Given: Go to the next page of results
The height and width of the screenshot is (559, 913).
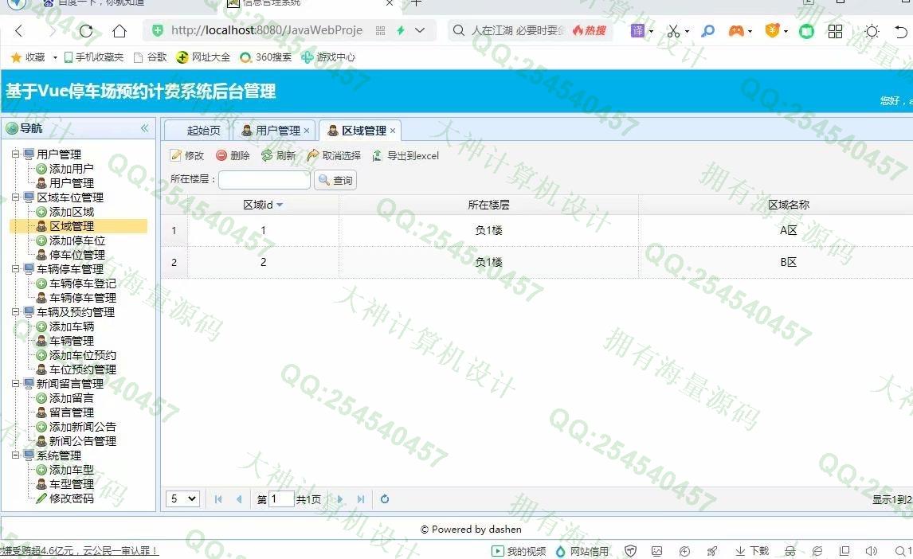Looking at the screenshot, I should point(340,499).
